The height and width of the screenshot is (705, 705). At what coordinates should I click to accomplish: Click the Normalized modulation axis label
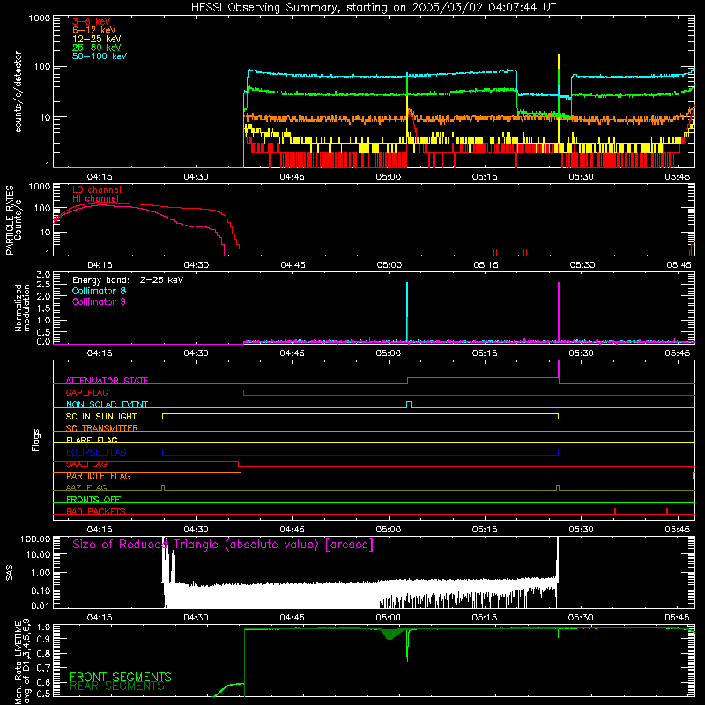(x=22, y=308)
